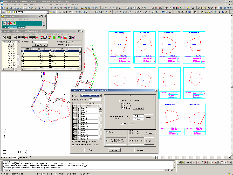
Task: Click the button beneath the parcel window's input field
Action: pos(40,45)
